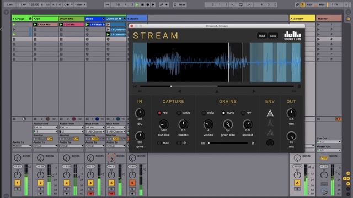This screenshot has width=353, height=198.
Task: Jump to buffer start in Stream
Action: pyautogui.click(x=135, y=86)
